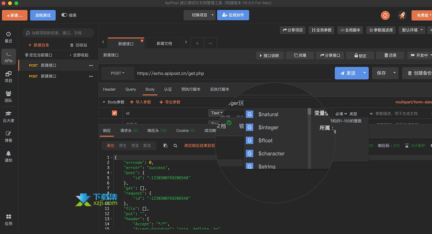432x234 pixels.
Task: Open the 响应头 response headers tab
Action: click(x=157, y=131)
